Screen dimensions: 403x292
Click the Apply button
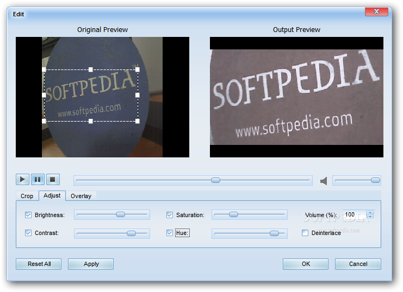click(x=91, y=264)
